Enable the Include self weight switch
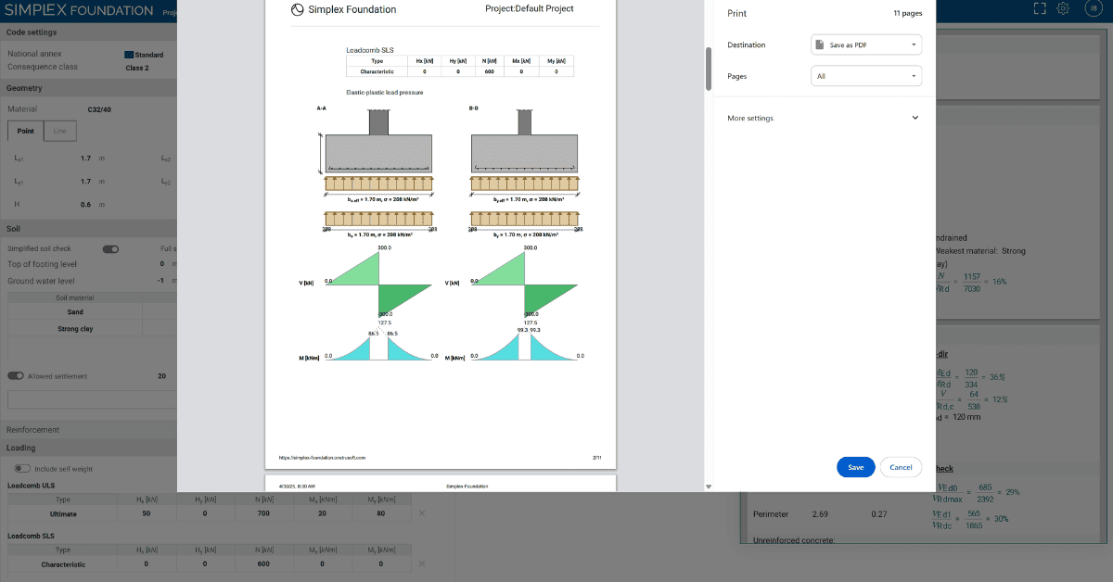 [x=22, y=469]
